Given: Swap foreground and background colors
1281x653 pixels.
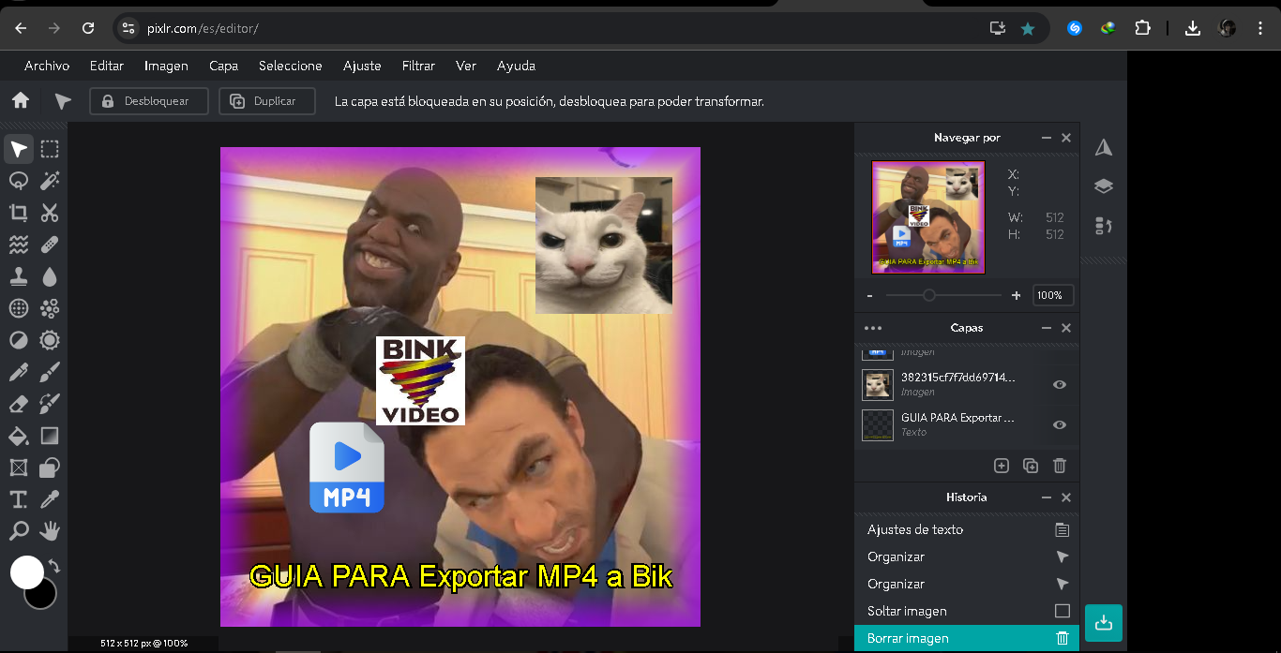Looking at the screenshot, I should [54, 566].
